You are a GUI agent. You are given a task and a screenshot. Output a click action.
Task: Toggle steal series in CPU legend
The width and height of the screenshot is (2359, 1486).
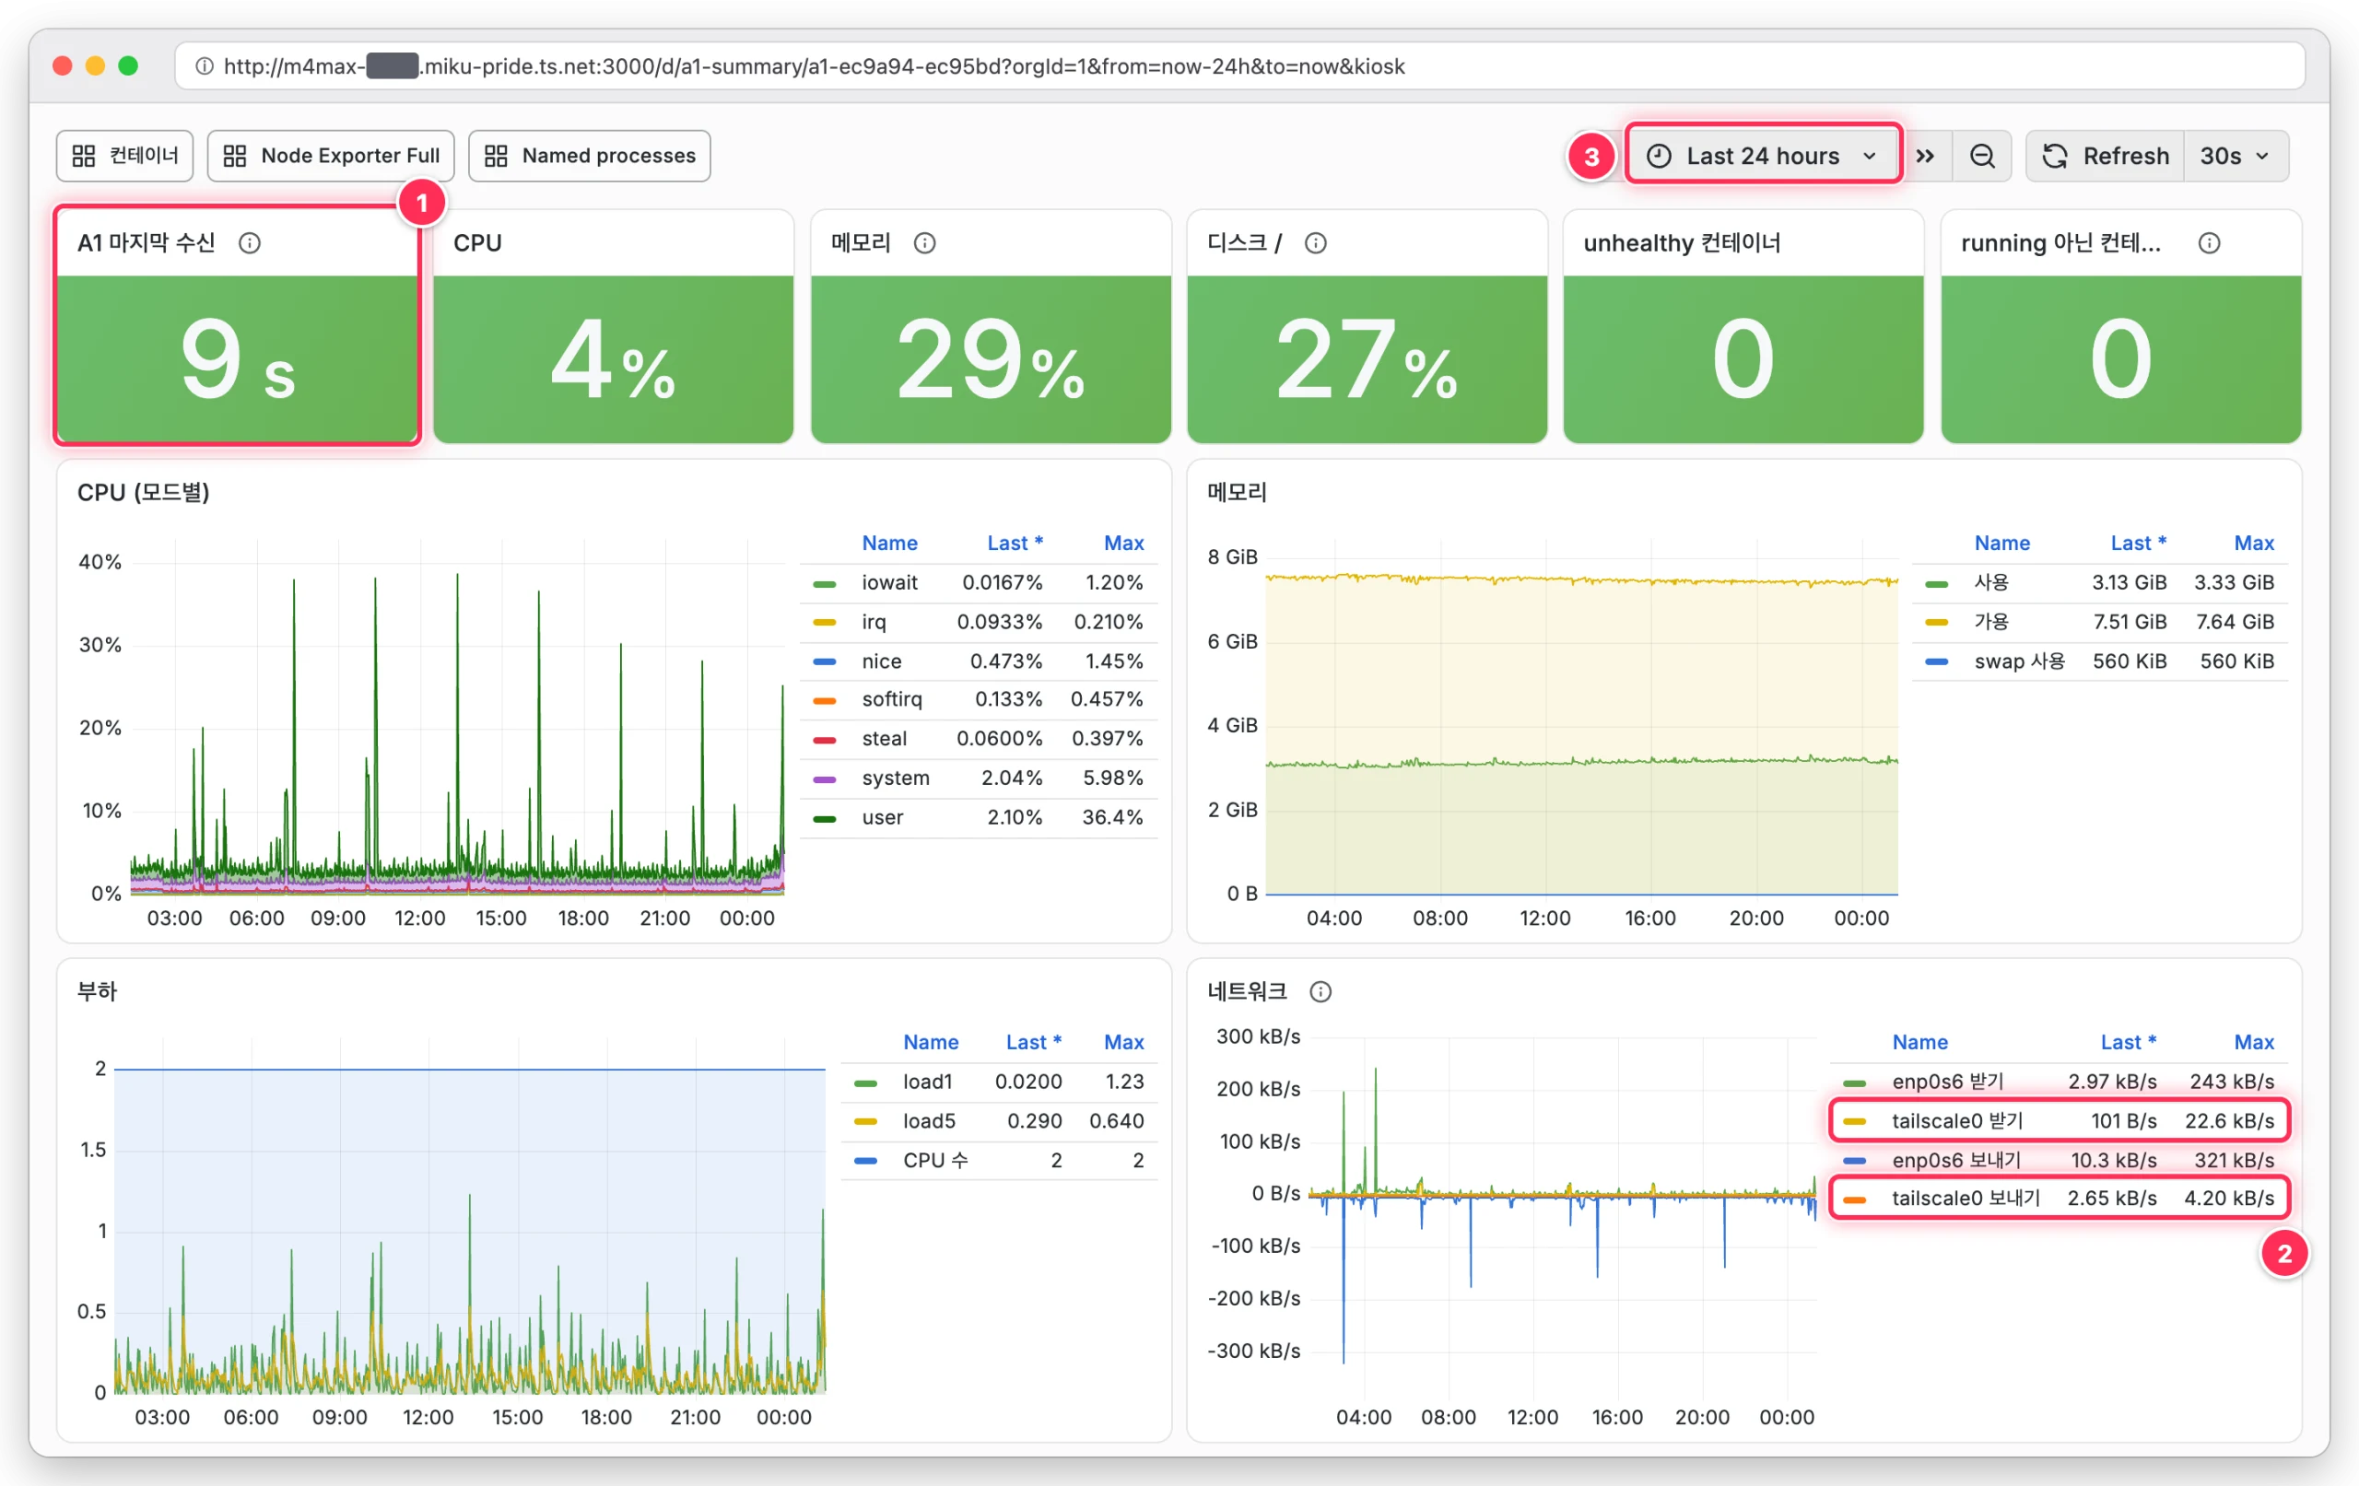(x=885, y=739)
